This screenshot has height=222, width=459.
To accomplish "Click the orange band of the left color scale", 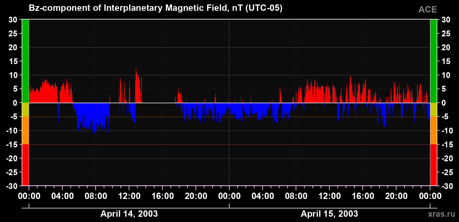I will point(25,130).
